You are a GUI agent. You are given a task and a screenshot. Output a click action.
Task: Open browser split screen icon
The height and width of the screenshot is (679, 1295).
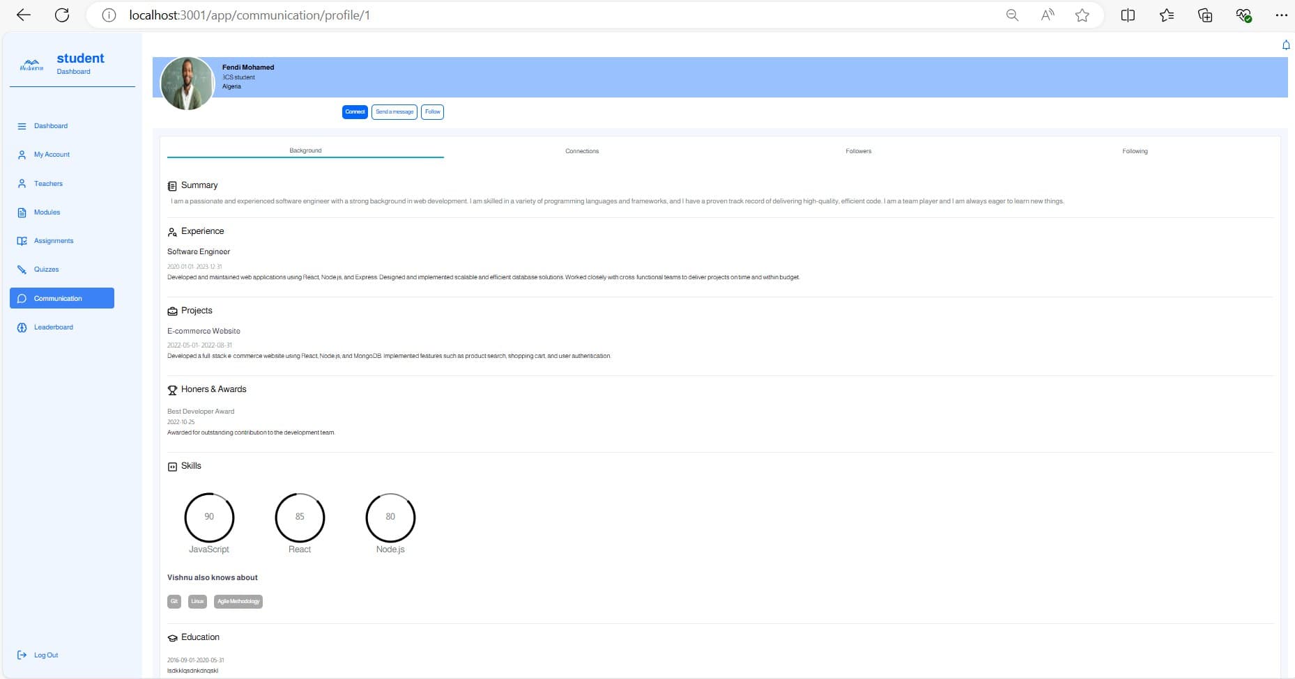tap(1128, 15)
